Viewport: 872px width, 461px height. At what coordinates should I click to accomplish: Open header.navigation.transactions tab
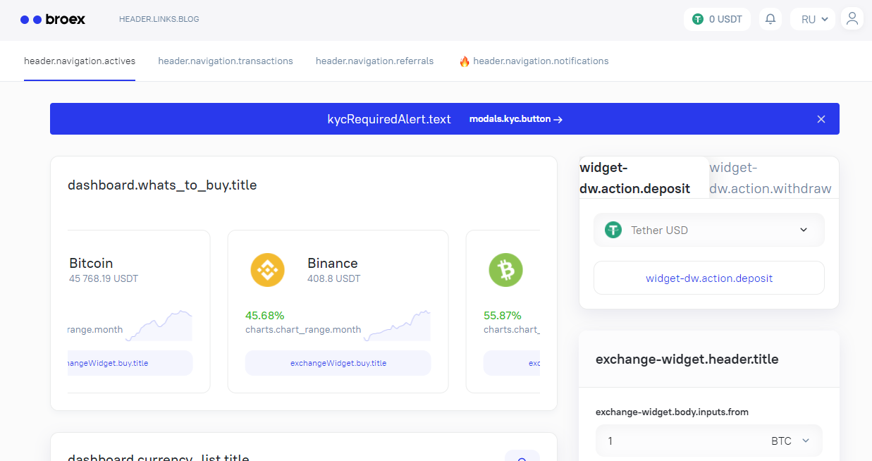(x=226, y=61)
